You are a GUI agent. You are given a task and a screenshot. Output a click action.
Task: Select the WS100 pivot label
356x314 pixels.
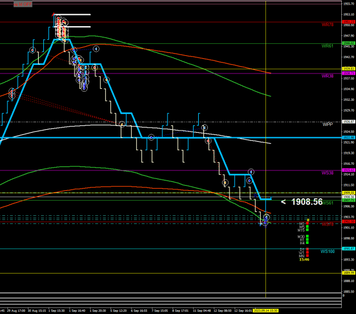pos(328,251)
